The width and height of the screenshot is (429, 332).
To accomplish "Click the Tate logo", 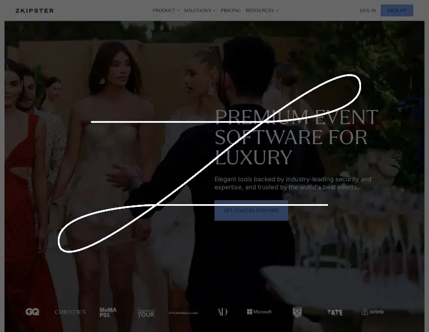I will pyautogui.click(x=335, y=312).
